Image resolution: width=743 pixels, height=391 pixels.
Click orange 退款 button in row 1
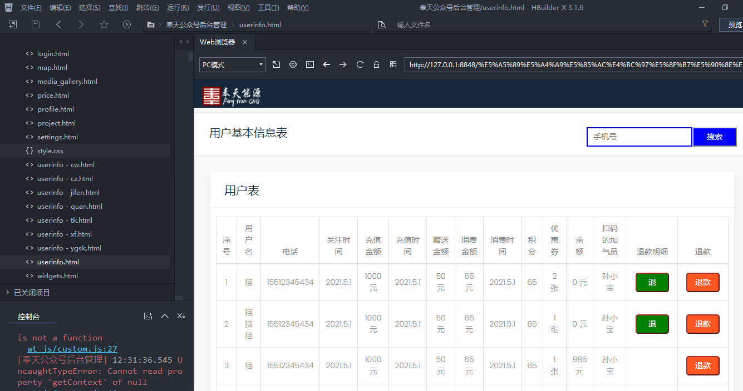[702, 282]
